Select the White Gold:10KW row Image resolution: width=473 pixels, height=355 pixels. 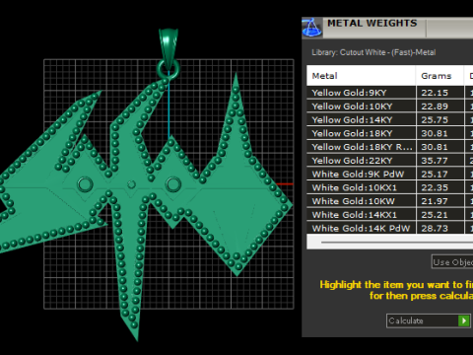point(390,201)
